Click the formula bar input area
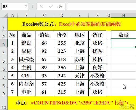The width and height of the screenshot is (136, 110). tap(101, 6)
